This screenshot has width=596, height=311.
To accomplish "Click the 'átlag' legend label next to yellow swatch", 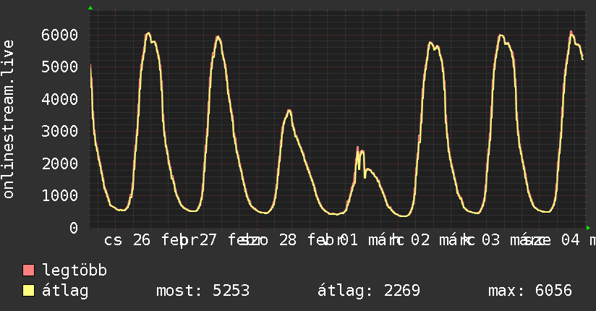I will pos(65,291).
